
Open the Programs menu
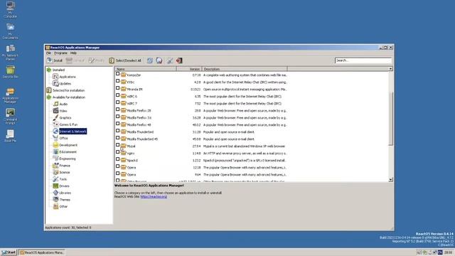[x=61, y=53]
